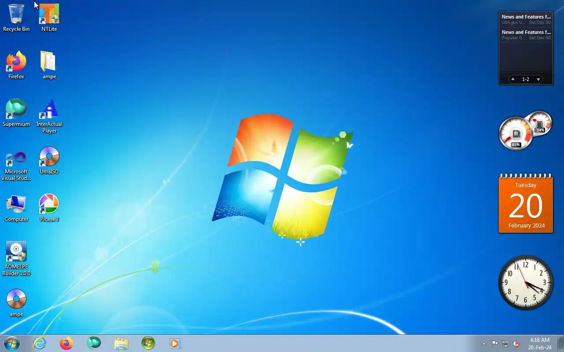This screenshot has width=564, height=352.
Task: Launch NTLite from the desktop
Action: point(49,18)
